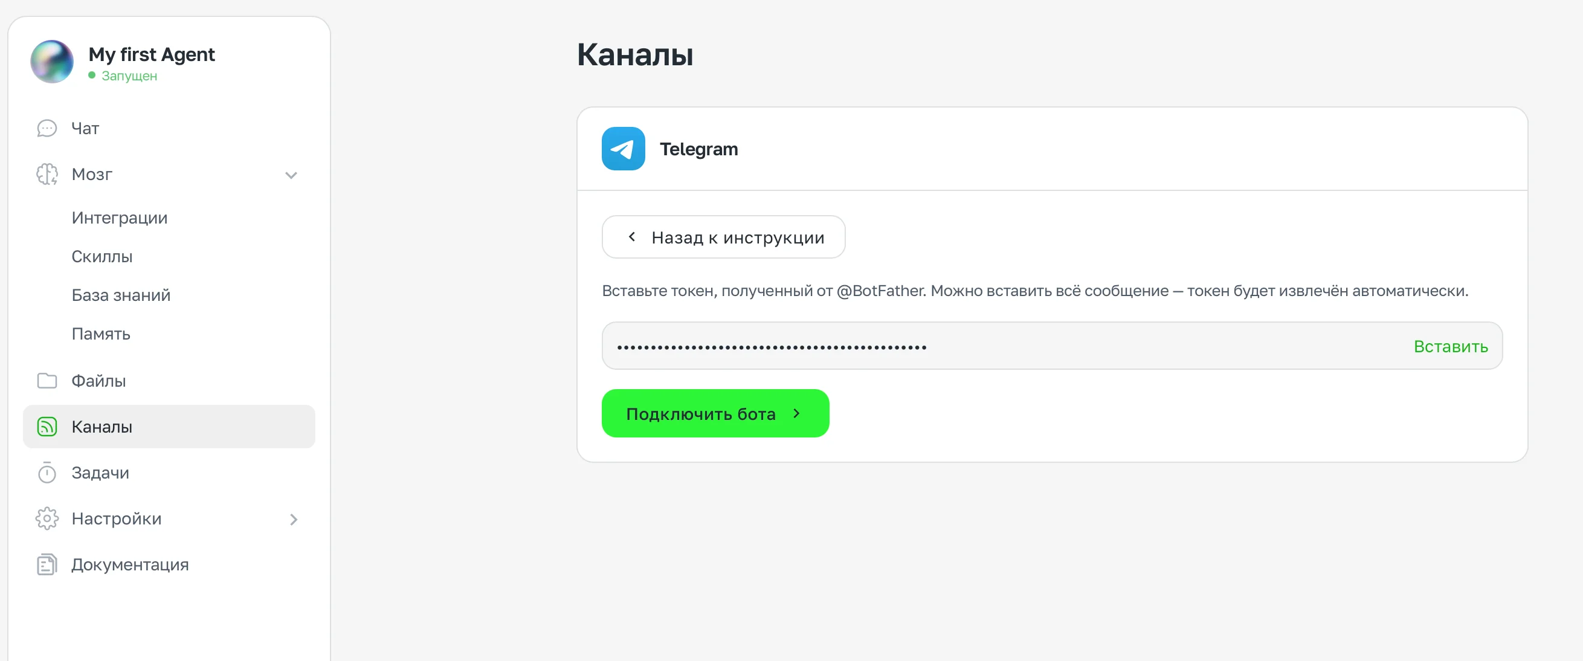Click the green Каналы feed icon
Viewport: 1583px width, 661px height.
pyautogui.click(x=47, y=427)
